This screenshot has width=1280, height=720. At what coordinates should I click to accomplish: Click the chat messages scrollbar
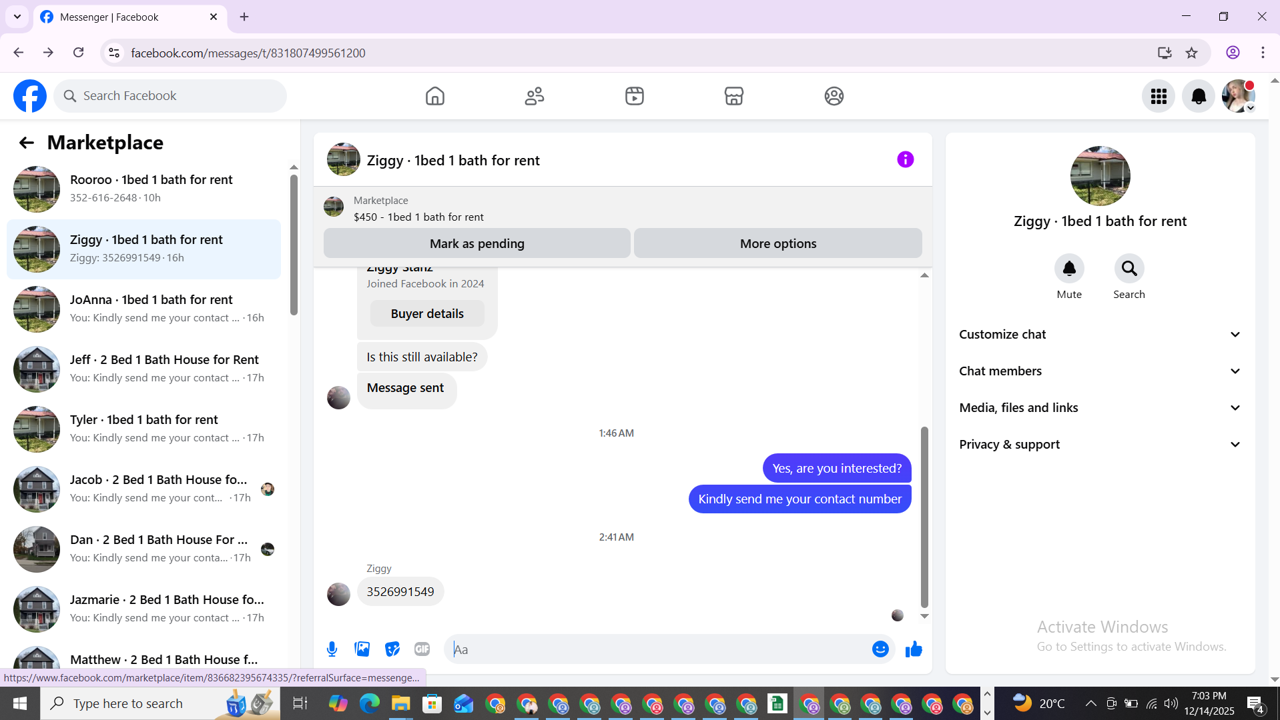[924, 517]
